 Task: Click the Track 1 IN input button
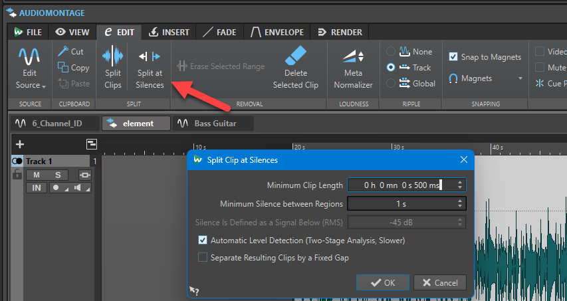tap(37, 188)
